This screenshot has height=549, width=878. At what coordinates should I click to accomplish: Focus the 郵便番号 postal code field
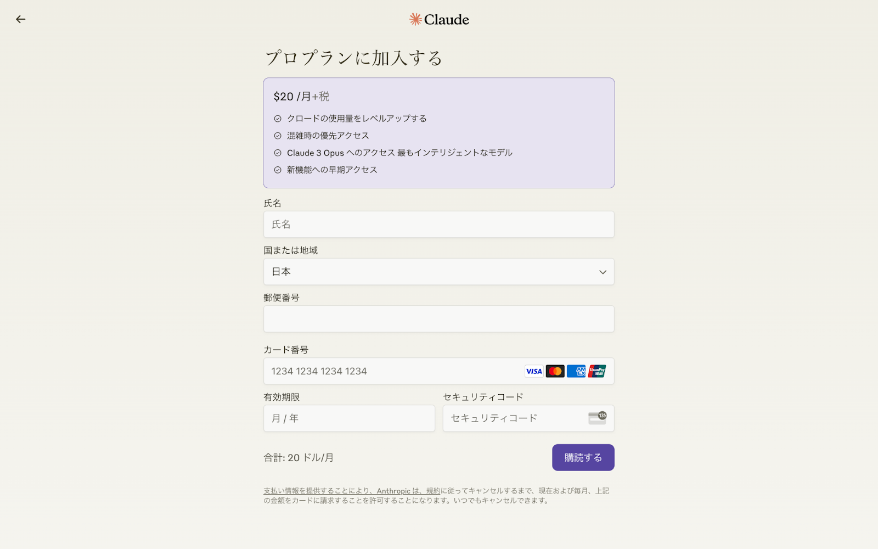pyautogui.click(x=439, y=319)
